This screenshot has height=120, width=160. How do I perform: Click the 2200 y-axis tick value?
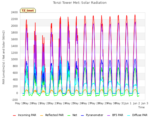(14, 19)
